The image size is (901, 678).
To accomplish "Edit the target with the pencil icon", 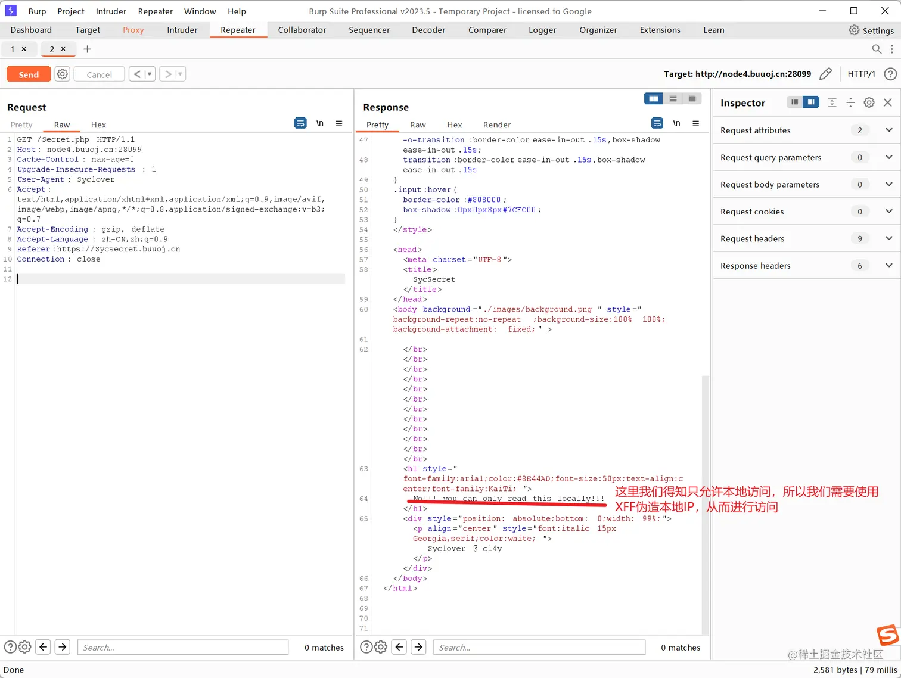I will click(x=825, y=74).
